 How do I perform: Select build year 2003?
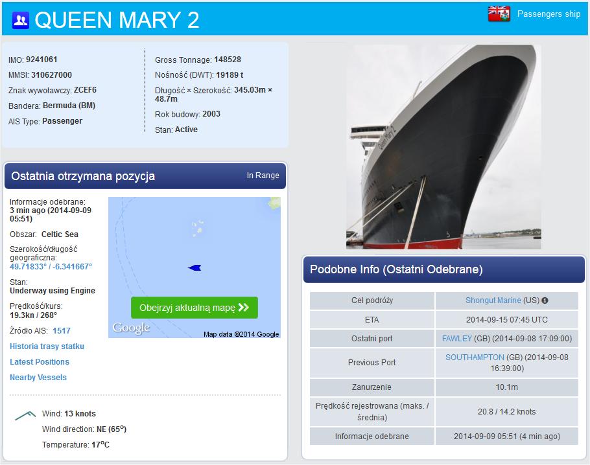211,114
